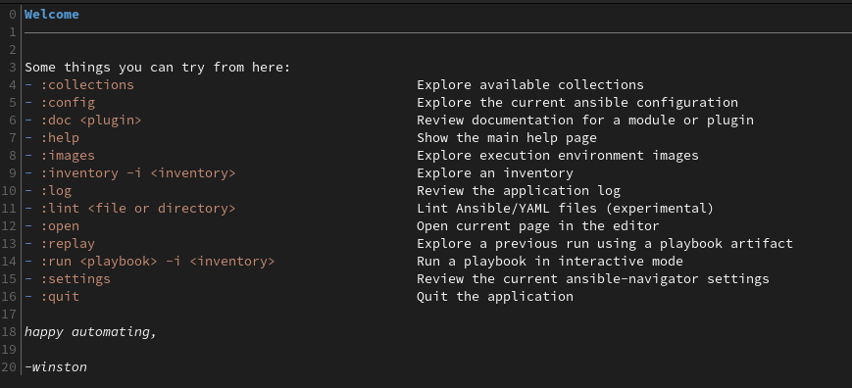Click ':lint <file or directory>' command
Viewport: 852px width, 388px height.
point(138,209)
